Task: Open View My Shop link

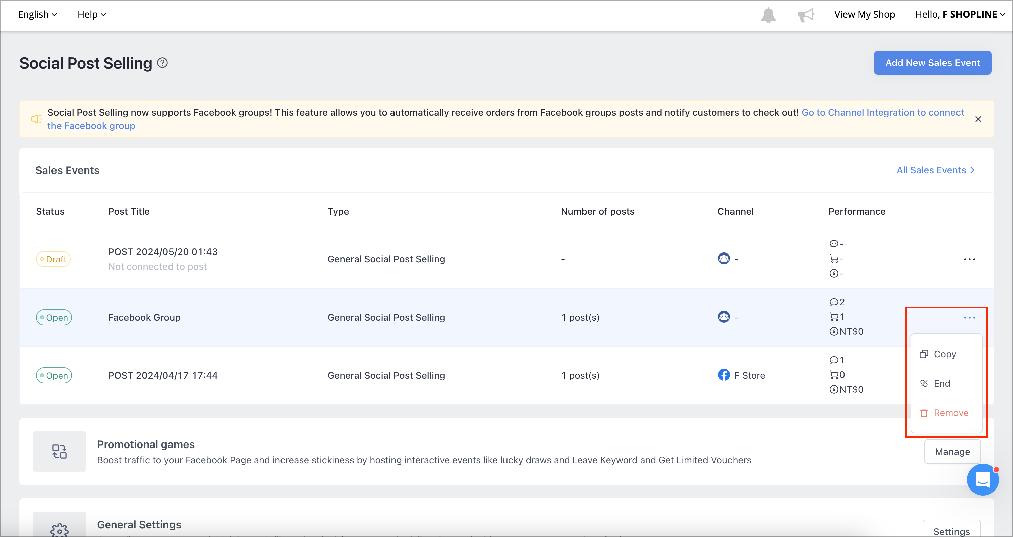Action: [864, 15]
